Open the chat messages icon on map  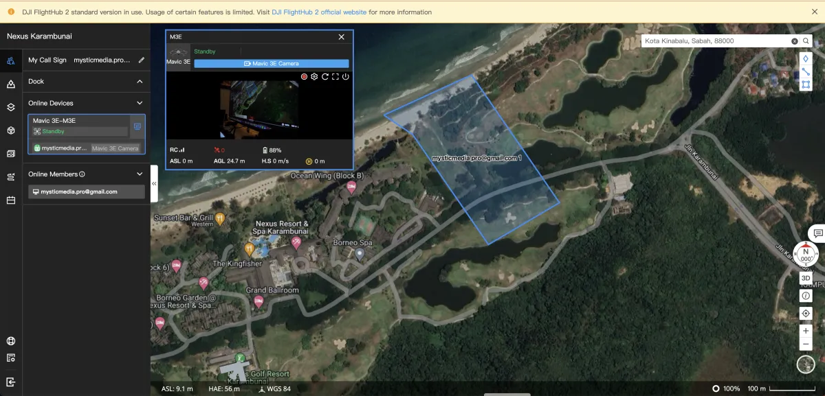click(817, 233)
